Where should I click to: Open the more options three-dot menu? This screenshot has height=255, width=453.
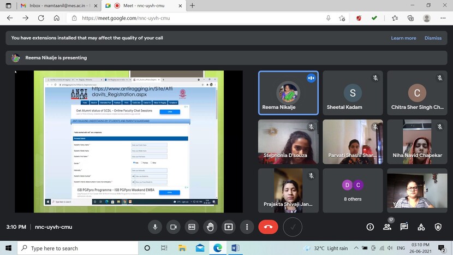click(247, 227)
